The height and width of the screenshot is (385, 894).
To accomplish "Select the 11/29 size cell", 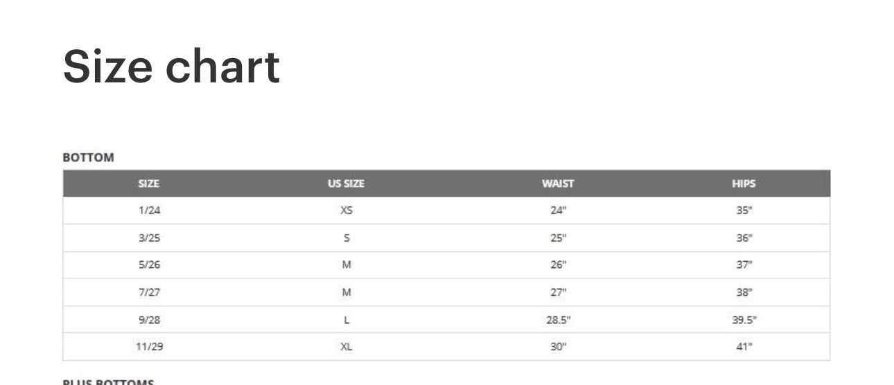I will click(149, 346).
